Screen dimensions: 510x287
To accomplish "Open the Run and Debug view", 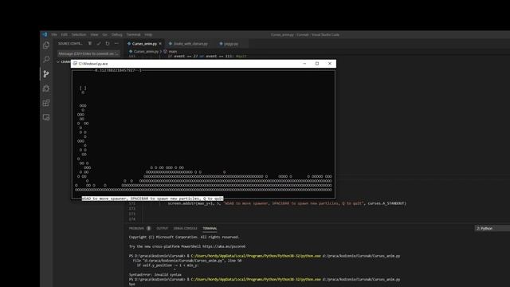I will click(x=46, y=88).
